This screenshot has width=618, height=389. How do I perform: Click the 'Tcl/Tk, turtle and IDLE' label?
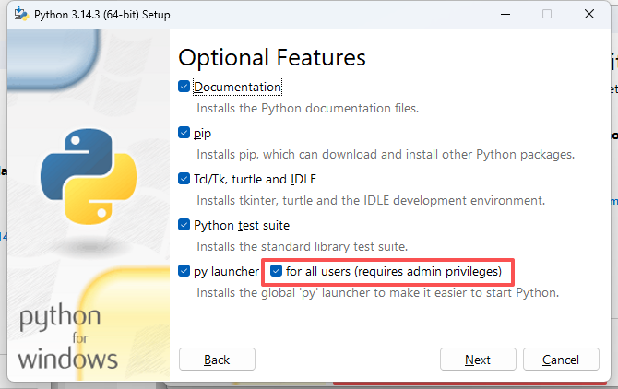click(255, 179)
